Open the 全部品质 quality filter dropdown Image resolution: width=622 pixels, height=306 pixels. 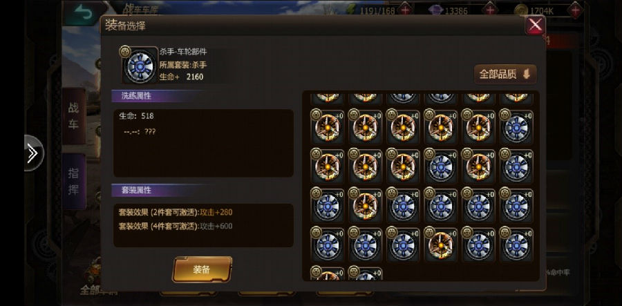point(505,74)
